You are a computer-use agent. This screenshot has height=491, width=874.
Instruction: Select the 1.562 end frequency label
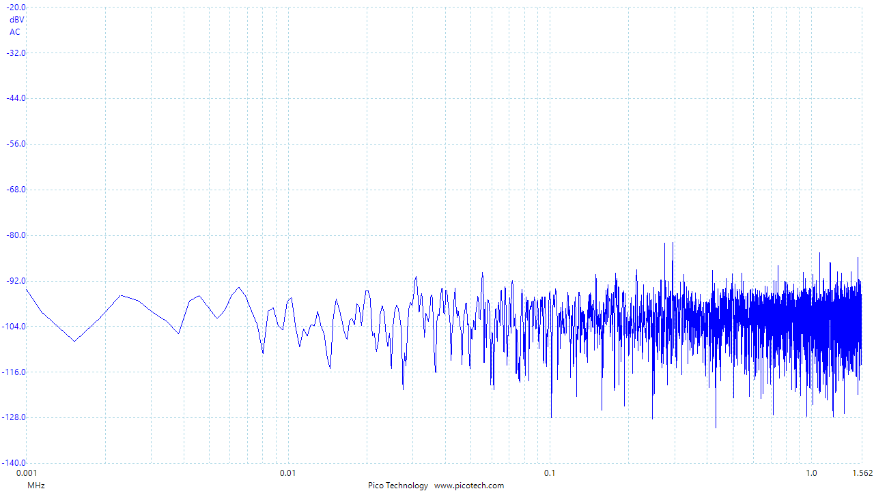click(862, 473)
